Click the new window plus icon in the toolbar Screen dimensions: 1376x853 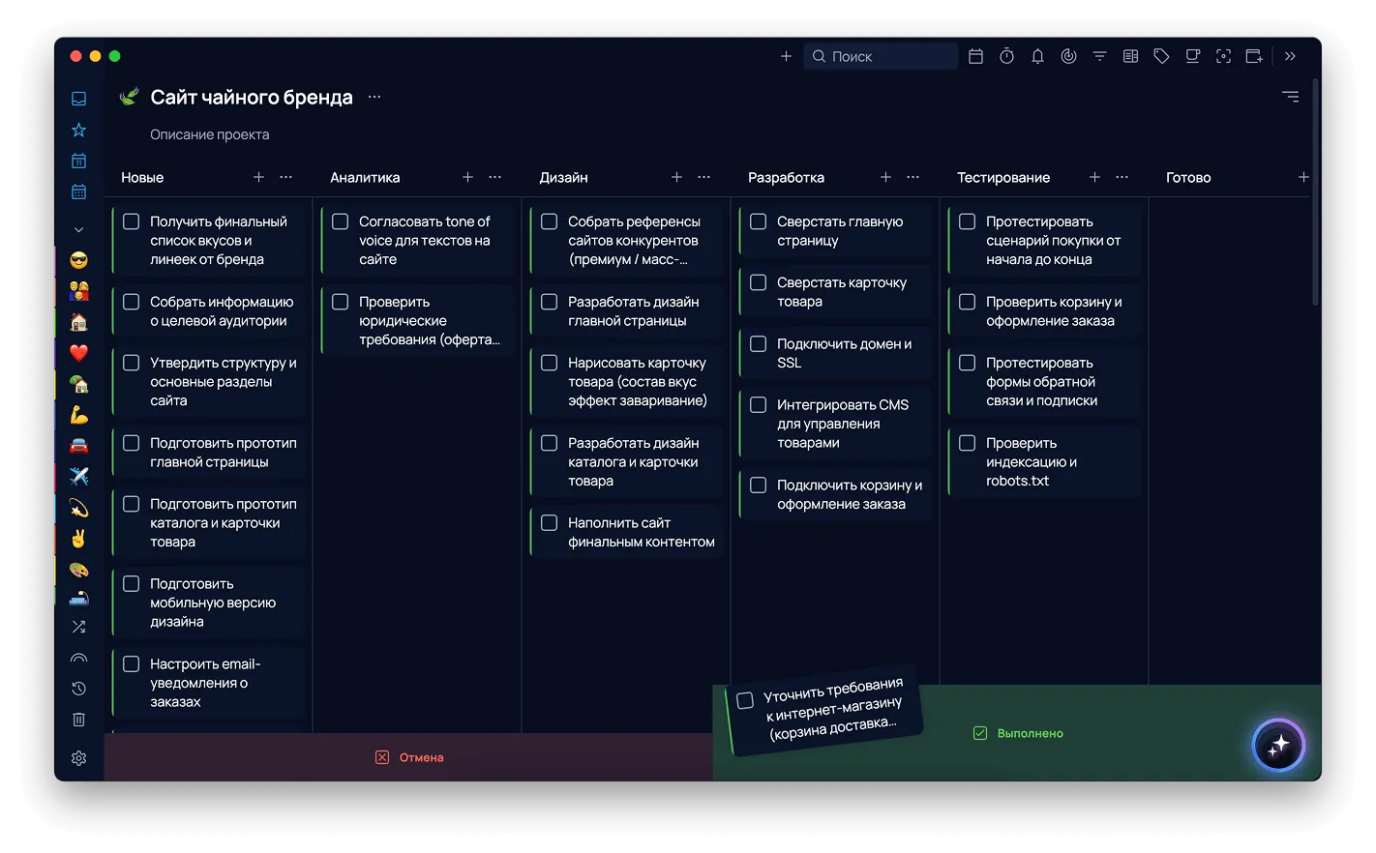[x=1254, y=56]
